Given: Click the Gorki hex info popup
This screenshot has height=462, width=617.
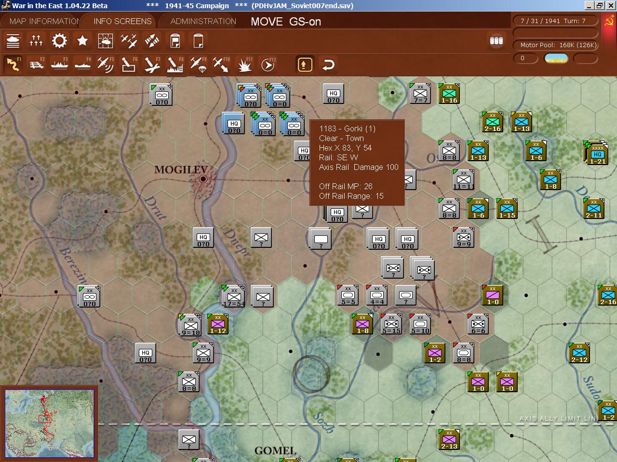Looking at the screenshot, I should tap(357, 163).
